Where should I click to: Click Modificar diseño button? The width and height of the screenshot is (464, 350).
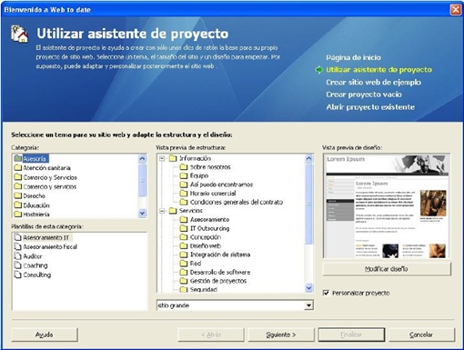[387, 269]
